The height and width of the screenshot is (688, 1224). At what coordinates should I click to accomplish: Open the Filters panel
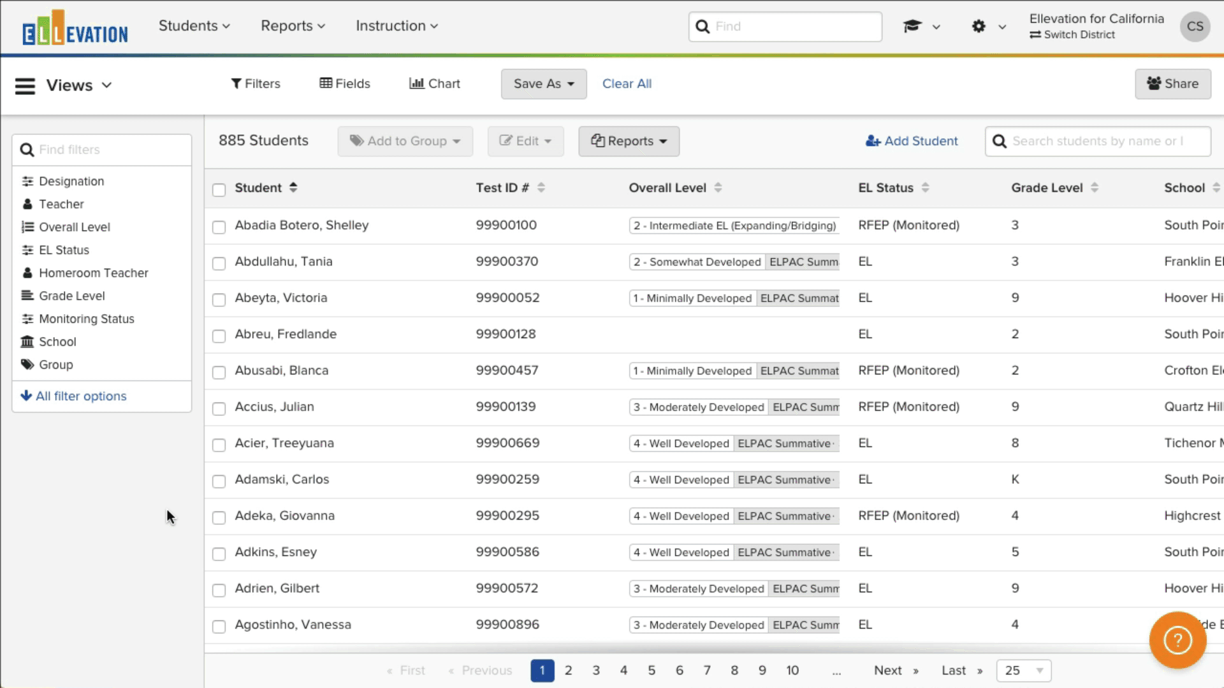[x=256, y=83]
